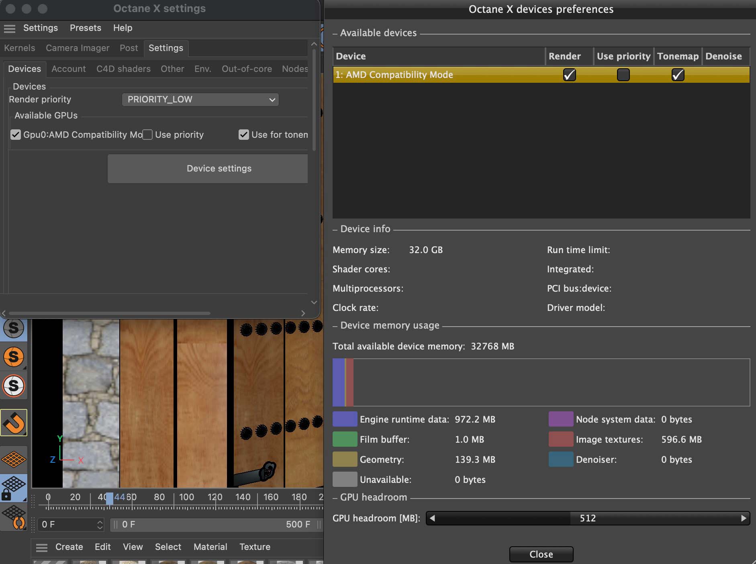Toggle the orange magnet snap tool
The image size is (756, 564).
pyautogui.click(x=14, y=423)
